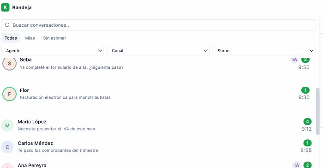Open Flor's green-ringed avatar
The width and height of the screenshot is (323, 168).
(9, 94)
